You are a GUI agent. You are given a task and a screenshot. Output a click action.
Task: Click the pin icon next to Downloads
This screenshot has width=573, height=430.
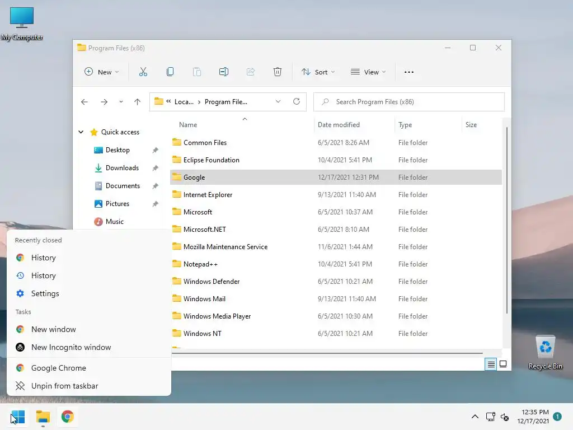coord(156,168)
